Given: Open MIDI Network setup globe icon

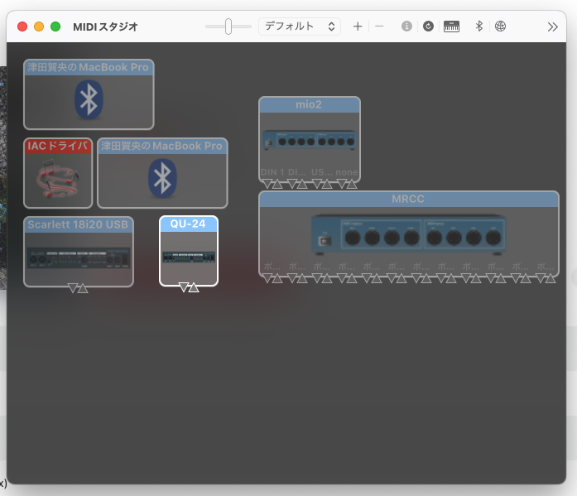Looking at the screenshot, I should [x=500, y=26].
